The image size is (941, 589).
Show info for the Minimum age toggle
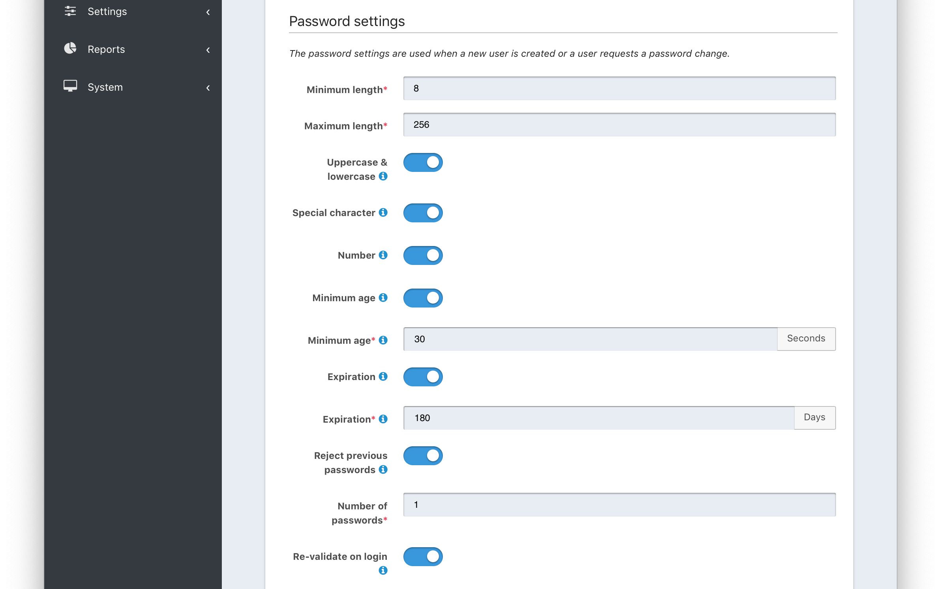click(383, 298)
